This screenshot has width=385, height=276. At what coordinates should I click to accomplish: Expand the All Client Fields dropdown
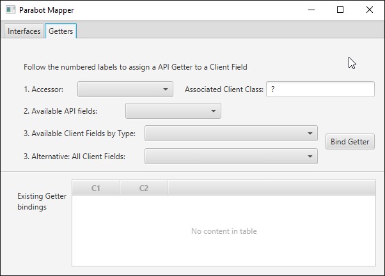coord(231,157)
